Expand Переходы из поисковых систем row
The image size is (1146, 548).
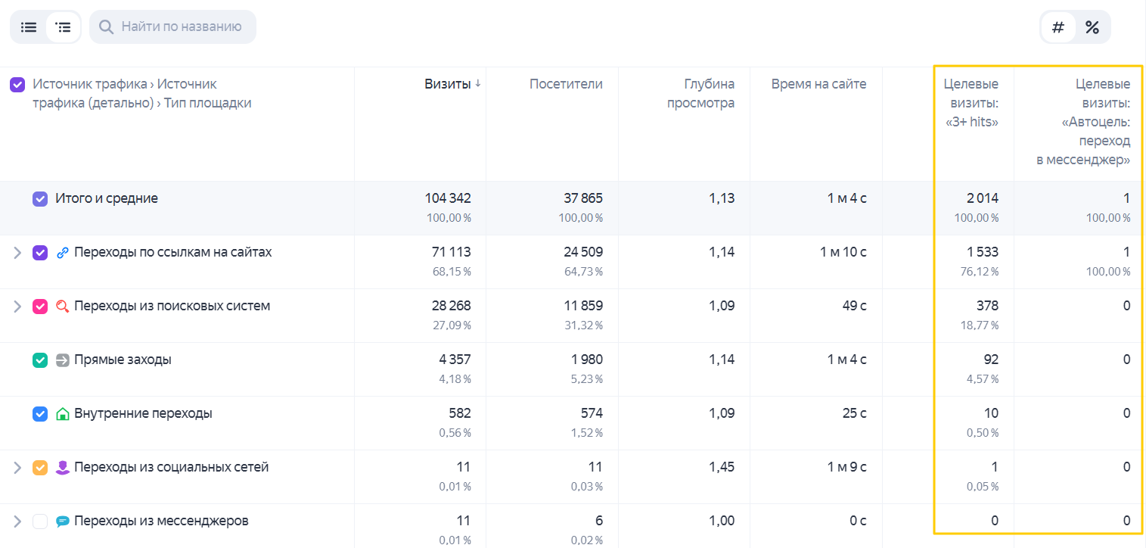(x=17, y=307)
